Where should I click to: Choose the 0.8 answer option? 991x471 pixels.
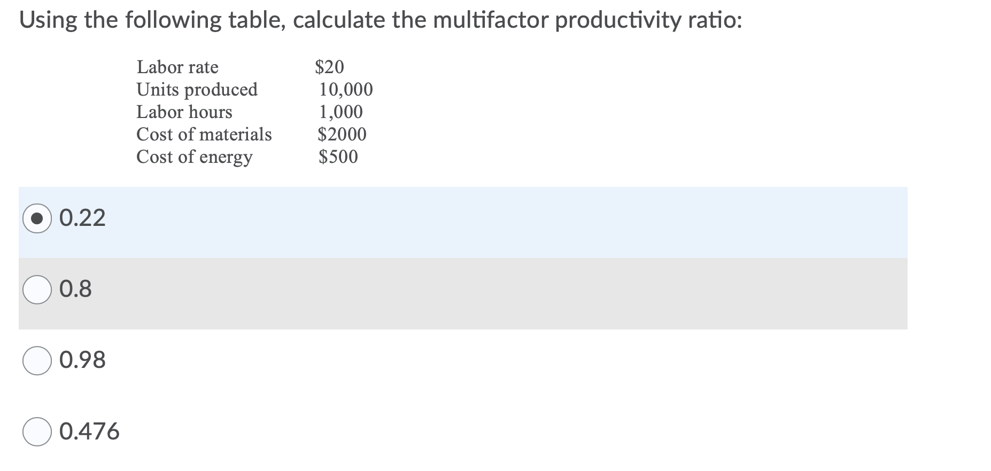36,289
